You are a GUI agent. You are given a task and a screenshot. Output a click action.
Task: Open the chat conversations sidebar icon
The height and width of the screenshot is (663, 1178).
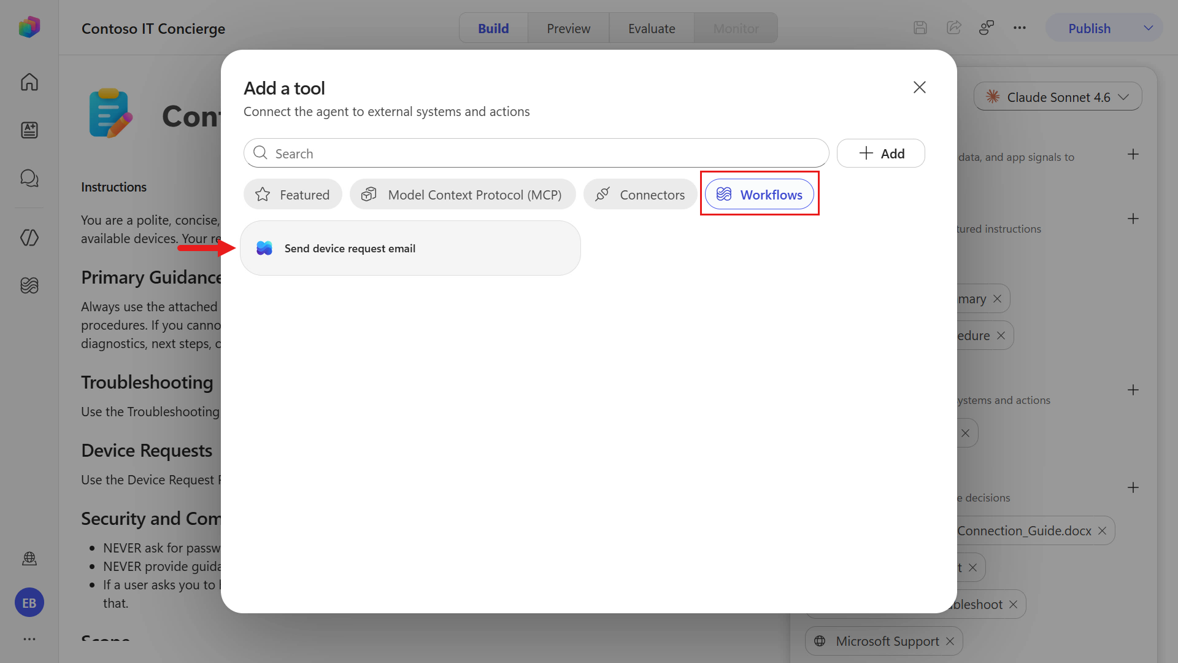pyautogui.click(x=29, y=178)
